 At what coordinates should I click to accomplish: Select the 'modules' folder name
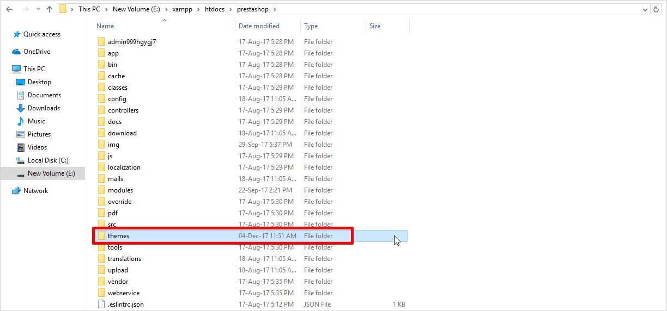[120, 190]
